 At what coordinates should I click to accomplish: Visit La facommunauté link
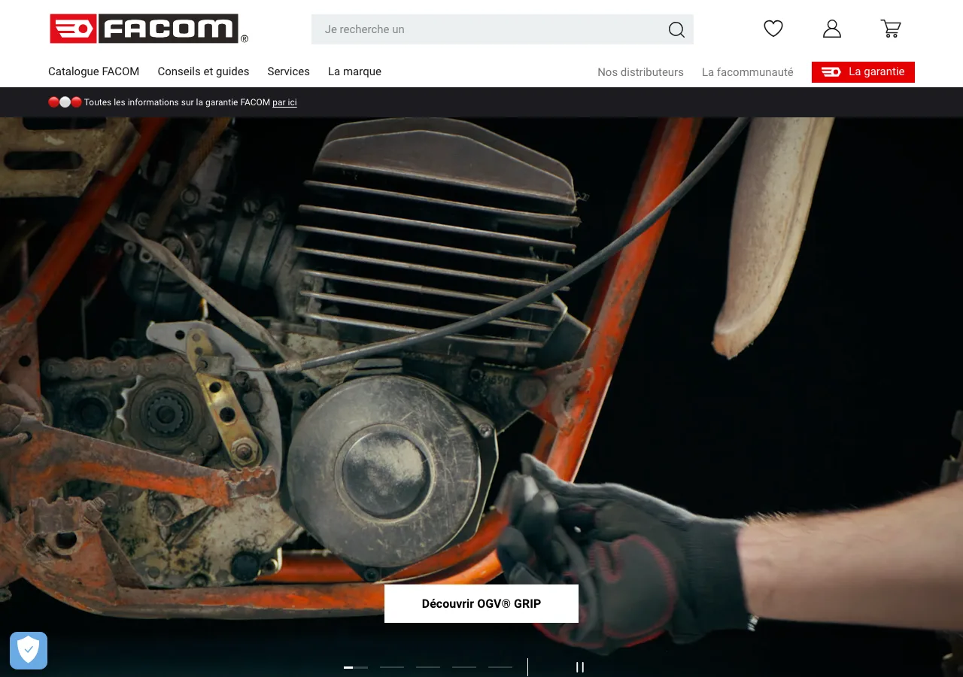[x=748, y=72]
